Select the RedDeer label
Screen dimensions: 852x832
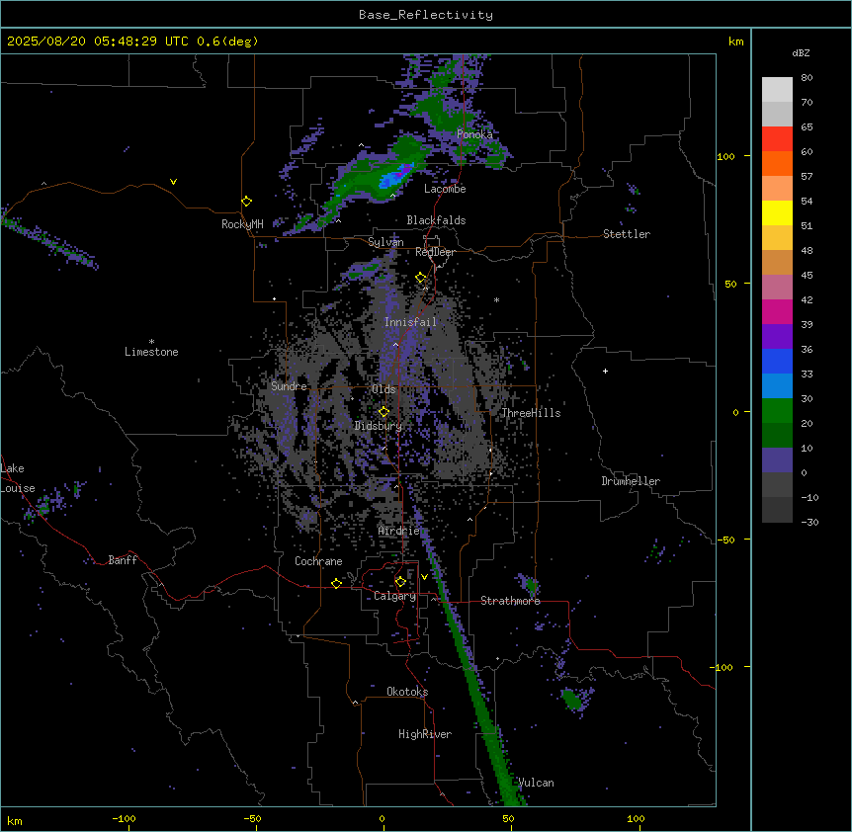click(435, 252)
